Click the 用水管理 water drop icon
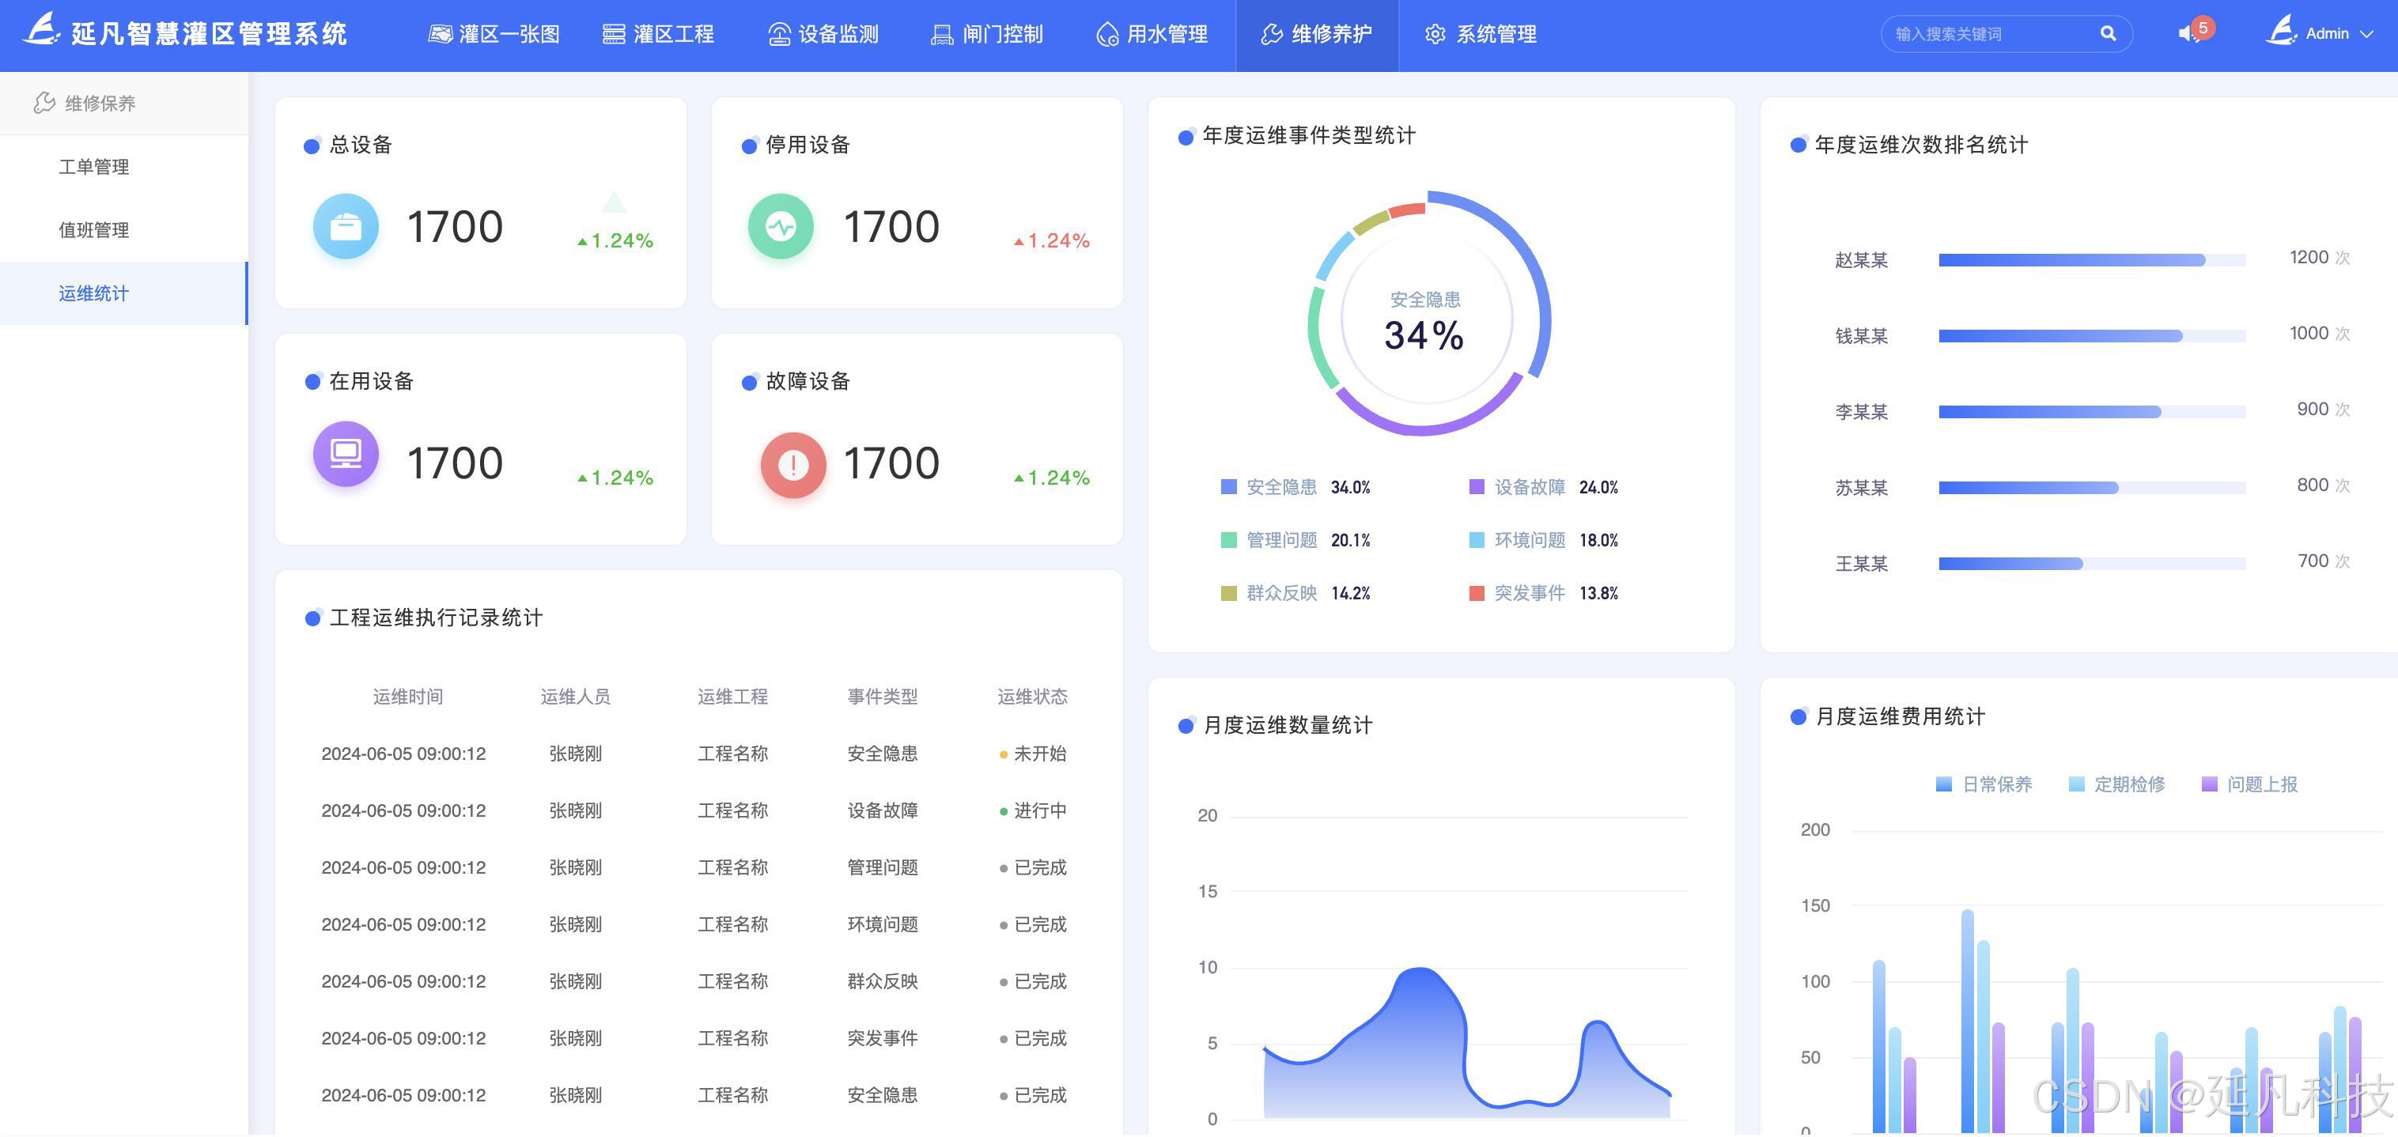The image size is (2398, 1137). point(1106,35)
